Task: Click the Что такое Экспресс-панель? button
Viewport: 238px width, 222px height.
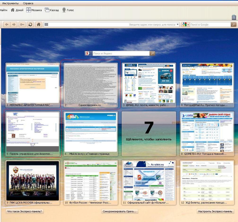Action: [24, 211]
